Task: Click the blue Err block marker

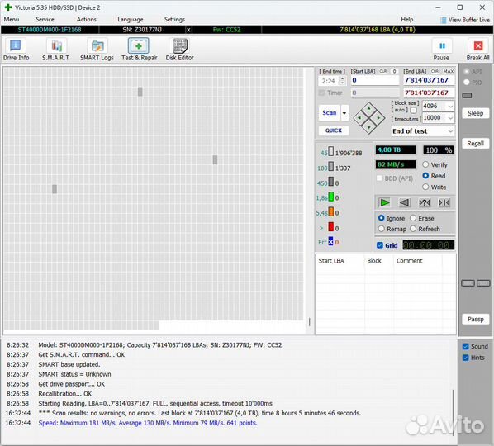Action: click(x=330, y=241)
